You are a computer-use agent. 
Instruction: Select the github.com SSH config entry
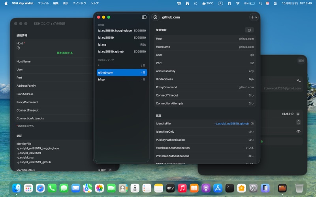(122, 72)
